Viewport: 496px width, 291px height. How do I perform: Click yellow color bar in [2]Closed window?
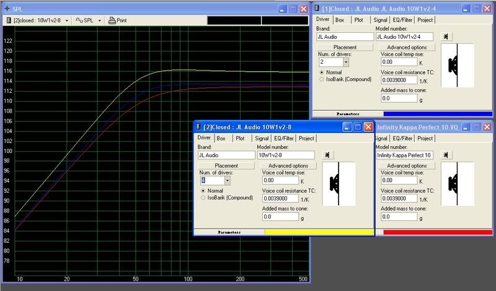tap(319, 232)
